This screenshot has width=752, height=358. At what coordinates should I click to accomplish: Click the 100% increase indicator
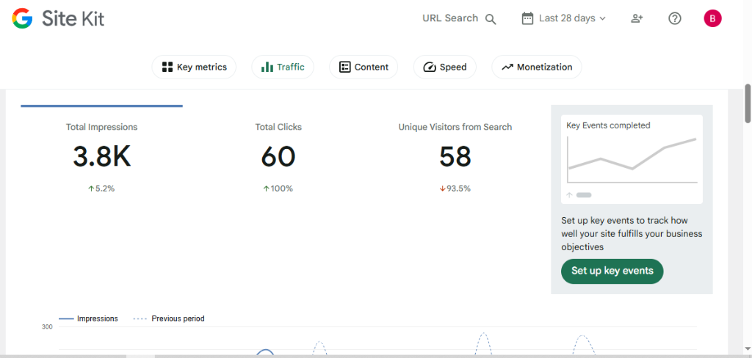278,189
